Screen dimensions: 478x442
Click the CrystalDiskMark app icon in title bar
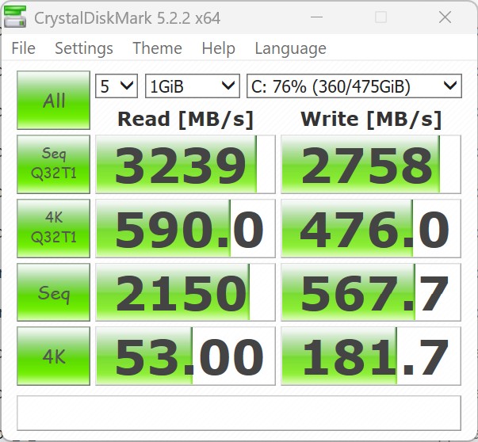(15, 17)
